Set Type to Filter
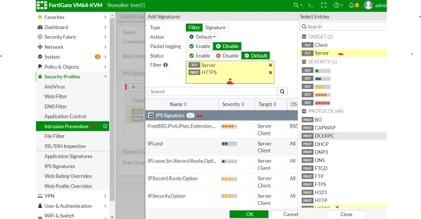 194,27
